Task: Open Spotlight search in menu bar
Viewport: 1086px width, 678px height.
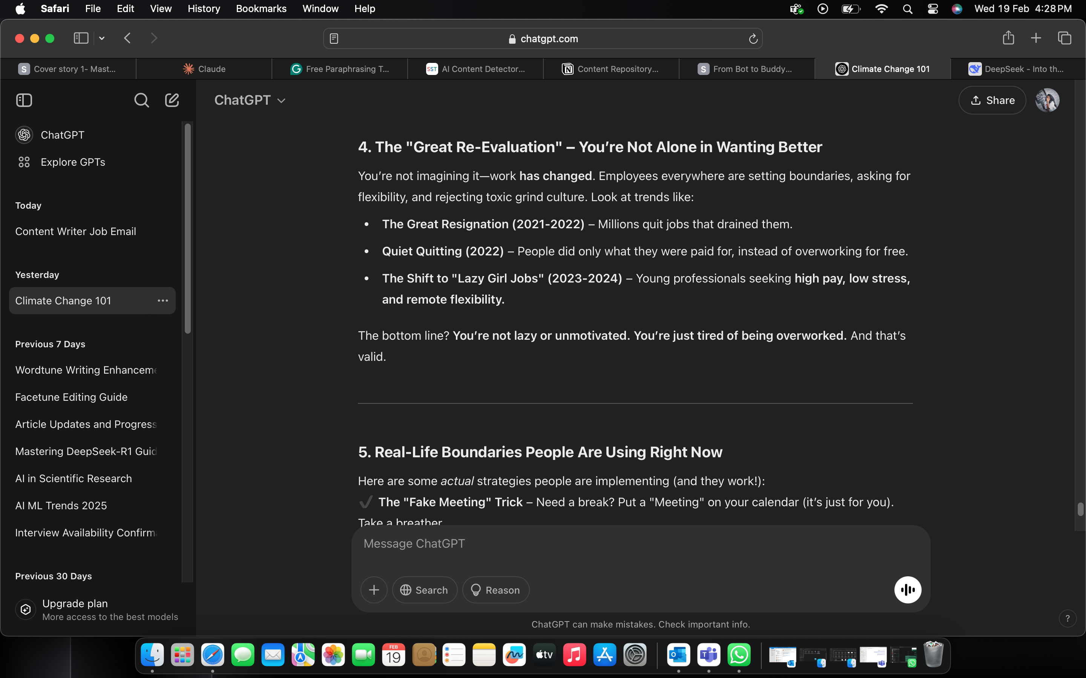Action: 907,9
